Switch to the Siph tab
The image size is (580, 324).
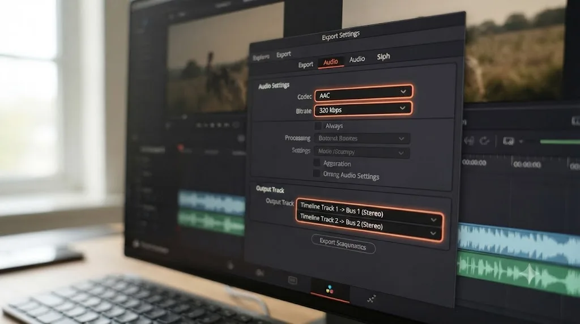383,57
